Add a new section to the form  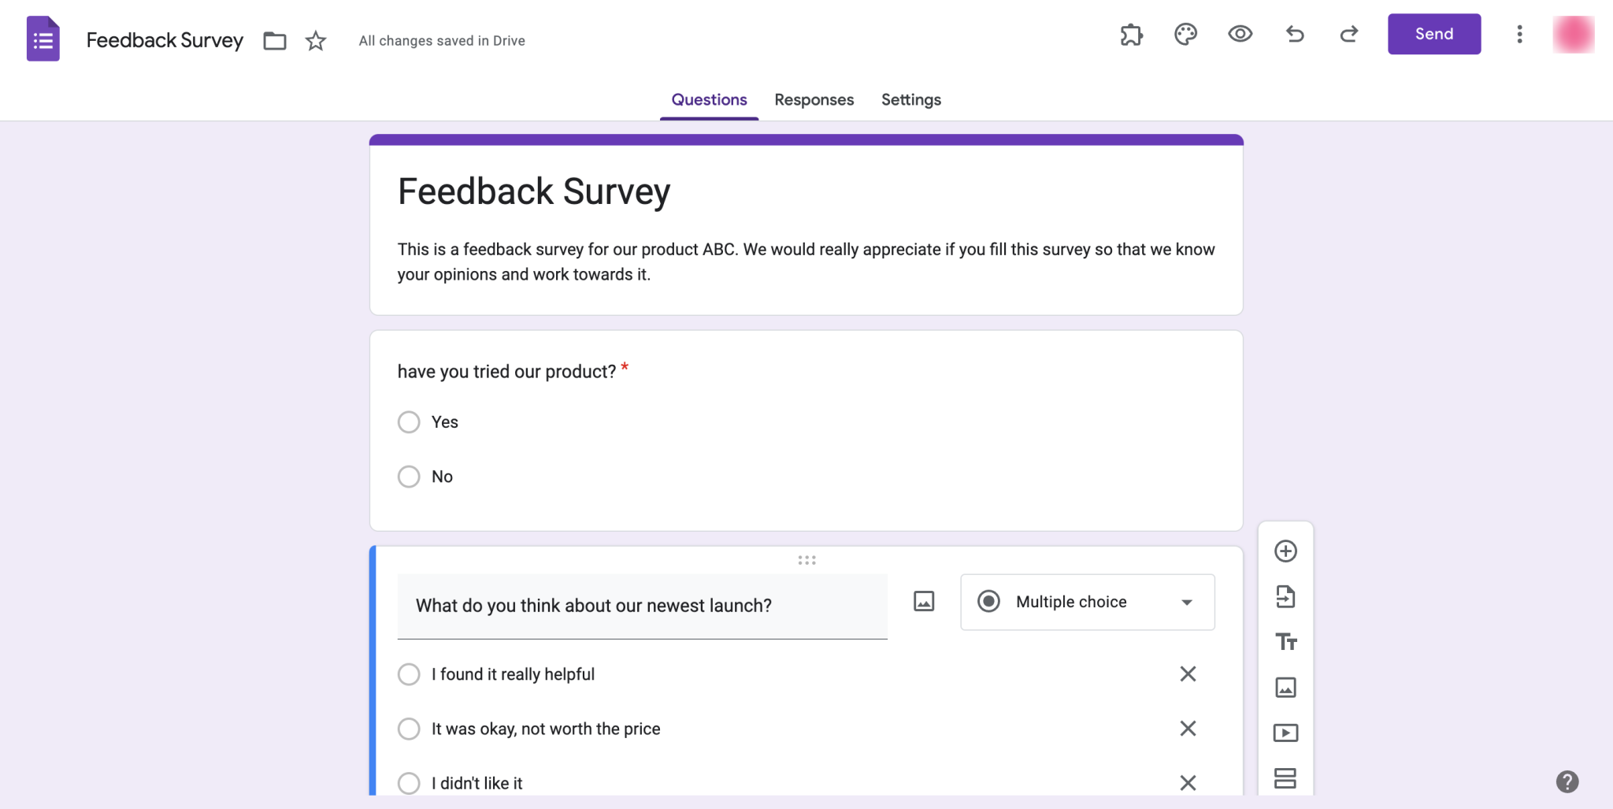click(1285, 777)
